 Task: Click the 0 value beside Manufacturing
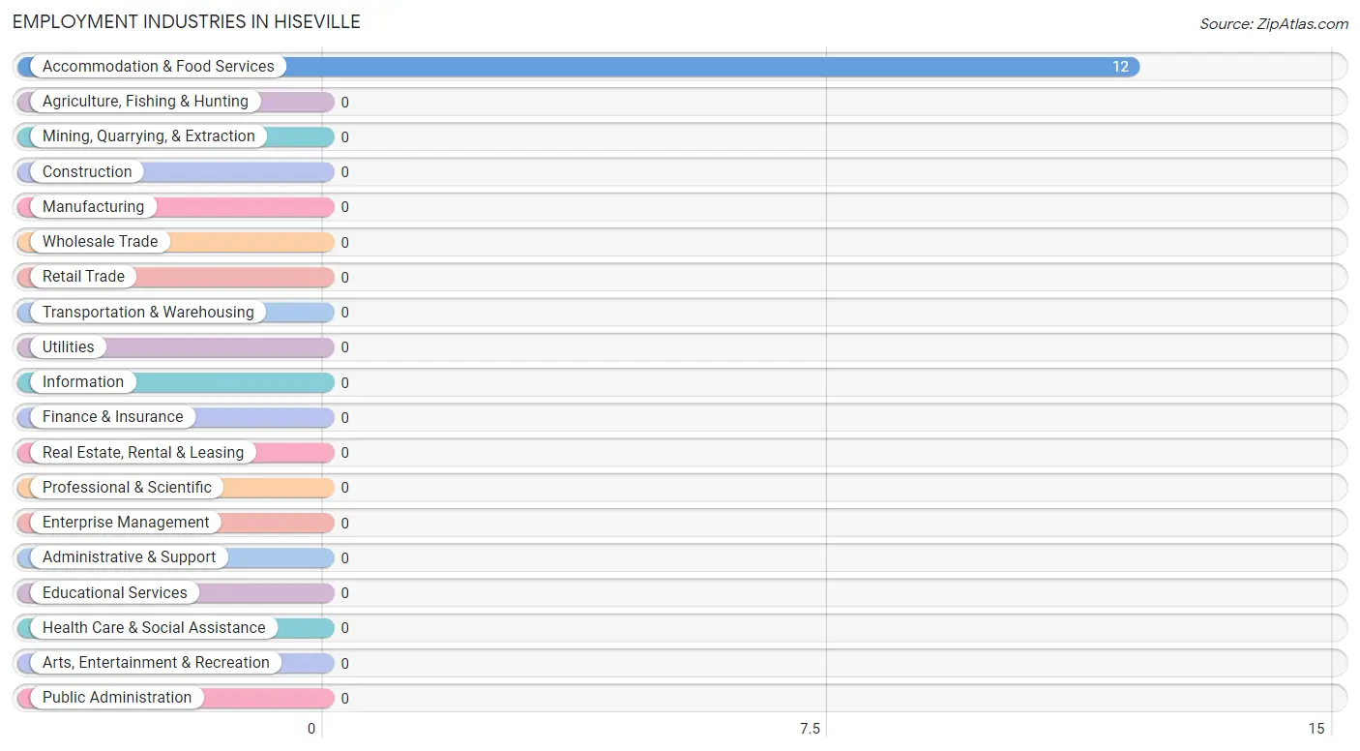(x=344, y=207)
